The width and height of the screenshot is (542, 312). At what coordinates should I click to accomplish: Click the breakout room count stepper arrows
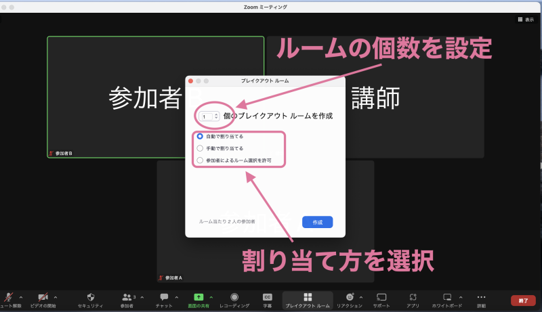(216, 116)
